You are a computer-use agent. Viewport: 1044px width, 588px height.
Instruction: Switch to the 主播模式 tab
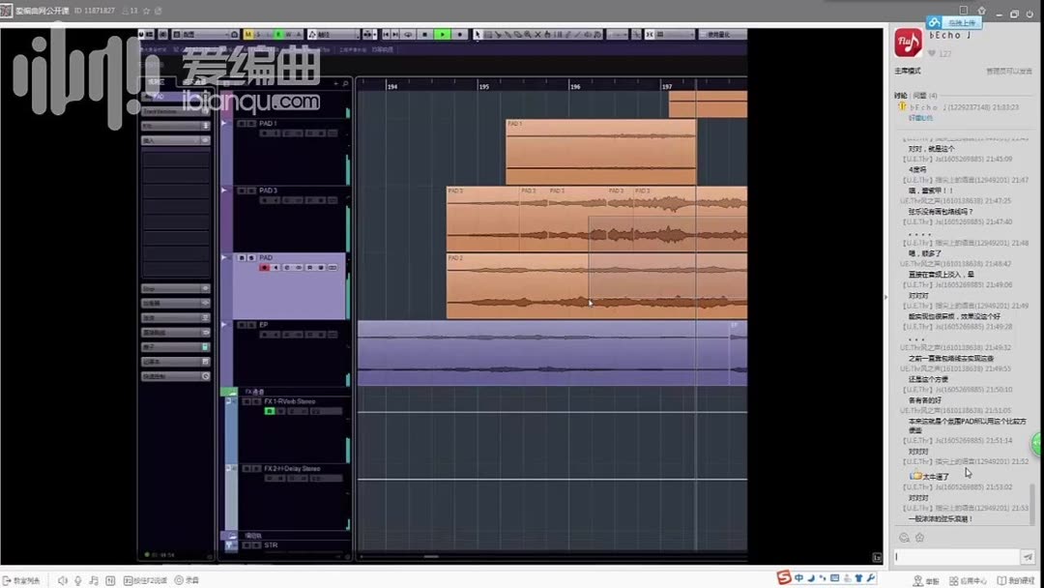(907, 71)
